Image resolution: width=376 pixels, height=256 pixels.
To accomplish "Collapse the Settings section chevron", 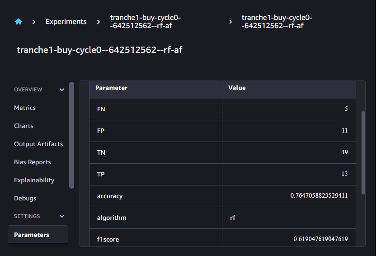I will pyautogui.click(x=62, y=216).
